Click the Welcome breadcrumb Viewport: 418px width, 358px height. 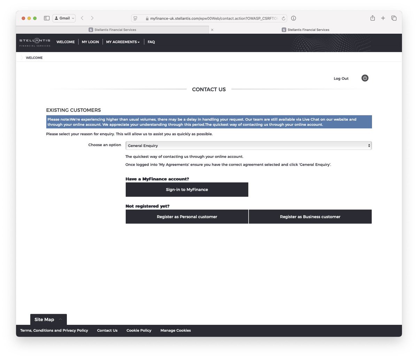[x=34, y=58]
